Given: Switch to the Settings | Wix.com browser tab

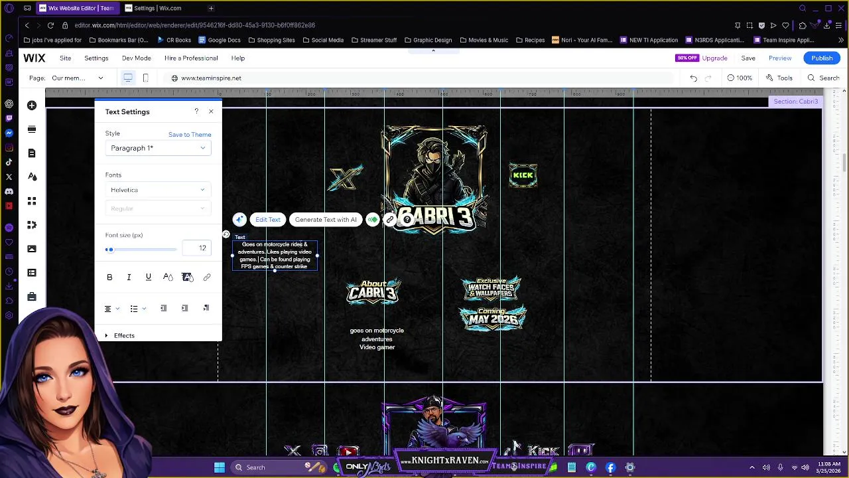Looking at the screenshot, I should point(159,9).
